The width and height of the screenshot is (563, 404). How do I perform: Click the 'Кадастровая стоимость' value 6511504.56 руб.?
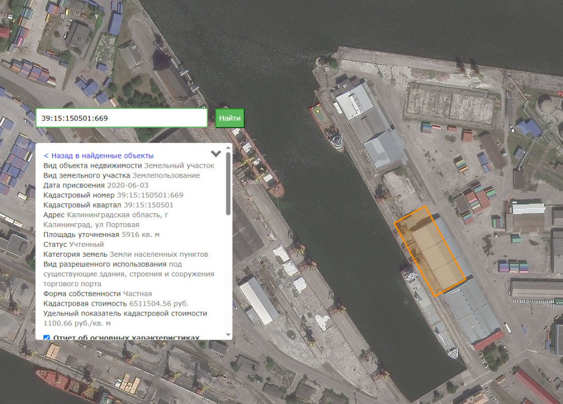(159, 304)
